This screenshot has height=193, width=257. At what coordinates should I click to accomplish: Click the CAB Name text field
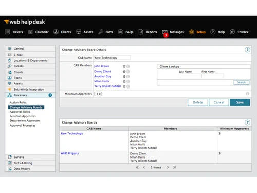[x=112, y=58]
